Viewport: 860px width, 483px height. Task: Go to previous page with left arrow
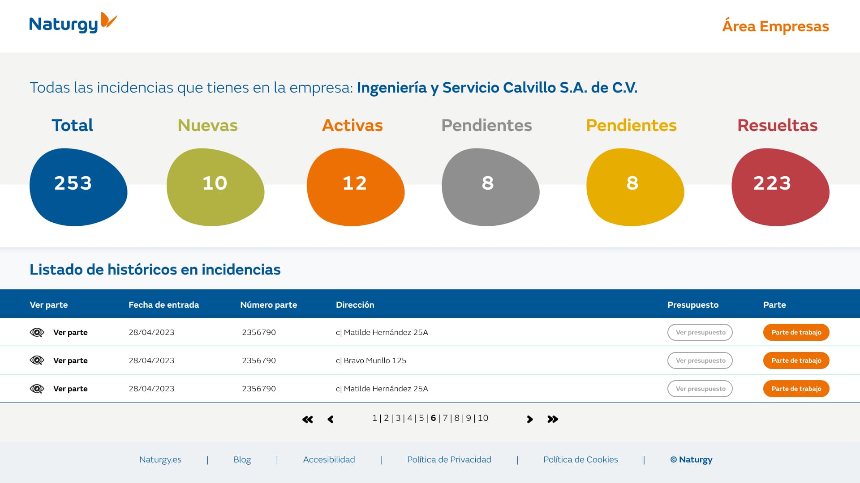[x=331, y=419]
